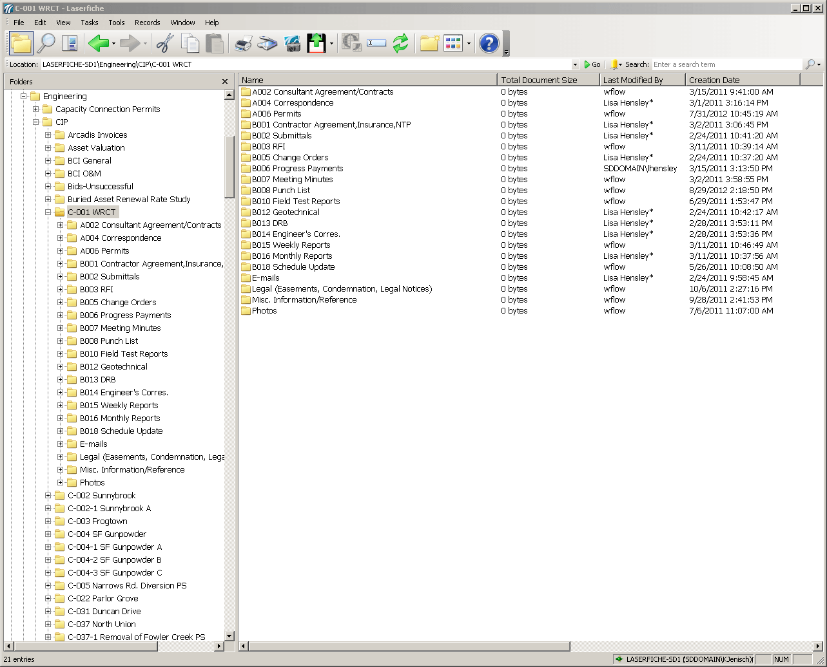Click the folder tree horizontal scrollbar thumb

coord(86,646)
